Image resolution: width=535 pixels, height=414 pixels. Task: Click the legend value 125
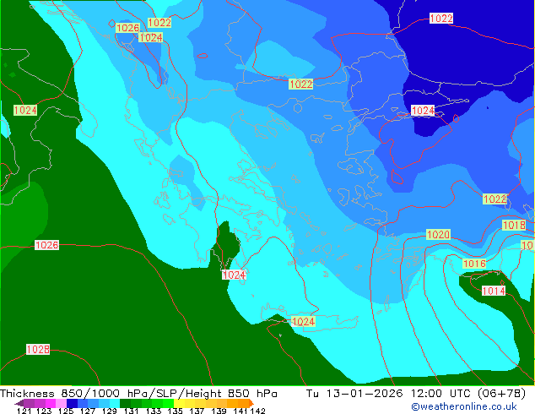(x=66, y=411)
